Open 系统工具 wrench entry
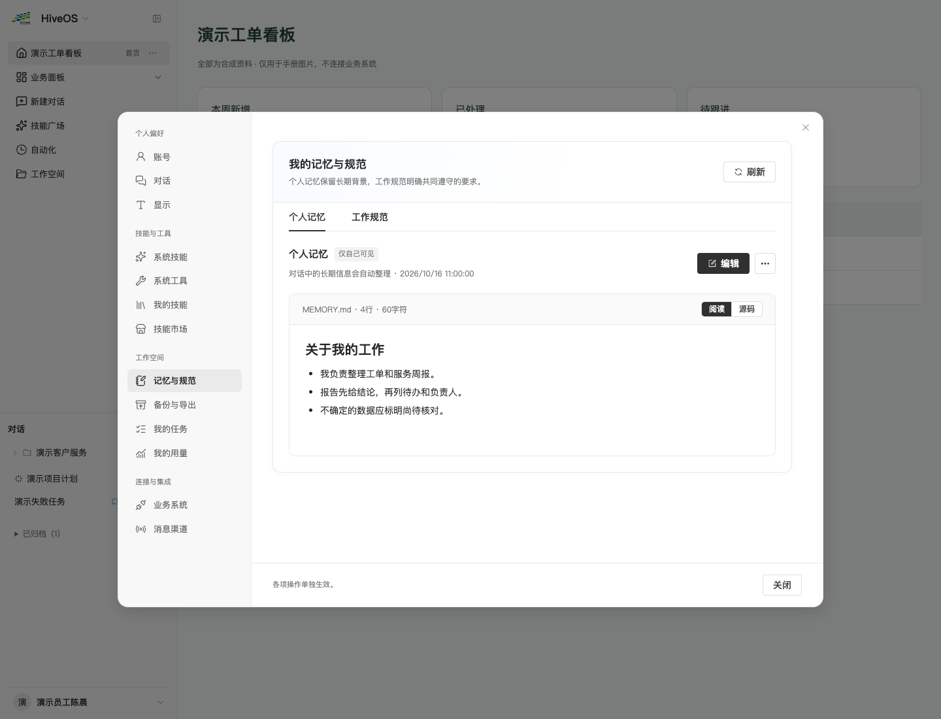 pyautogui.click(x=184, y=281)
